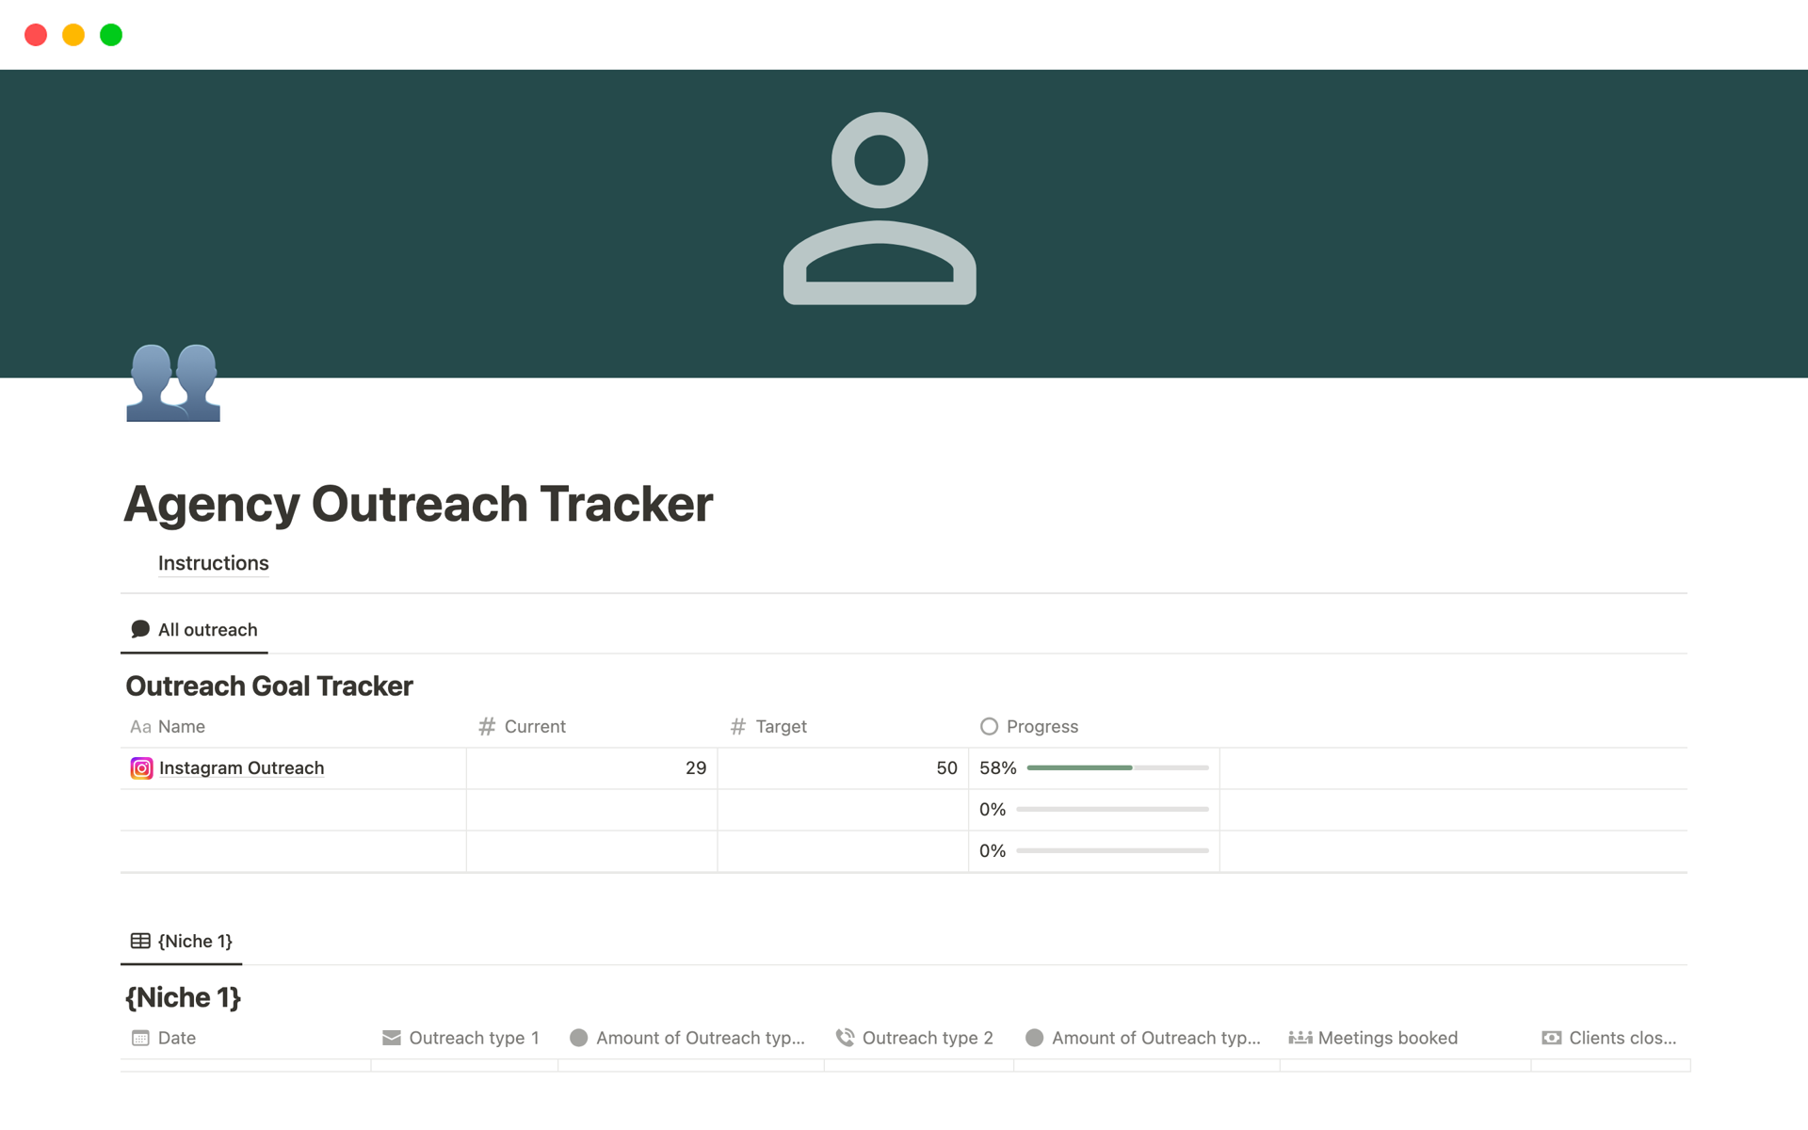Click the speech bubble All outreach icon

coord(138,627)
